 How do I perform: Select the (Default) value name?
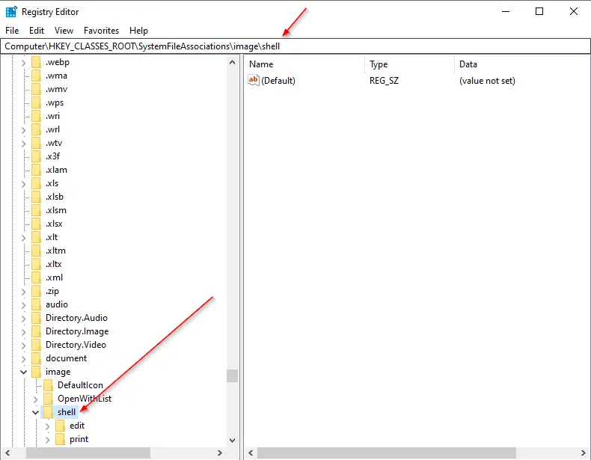tap(278, 81)
